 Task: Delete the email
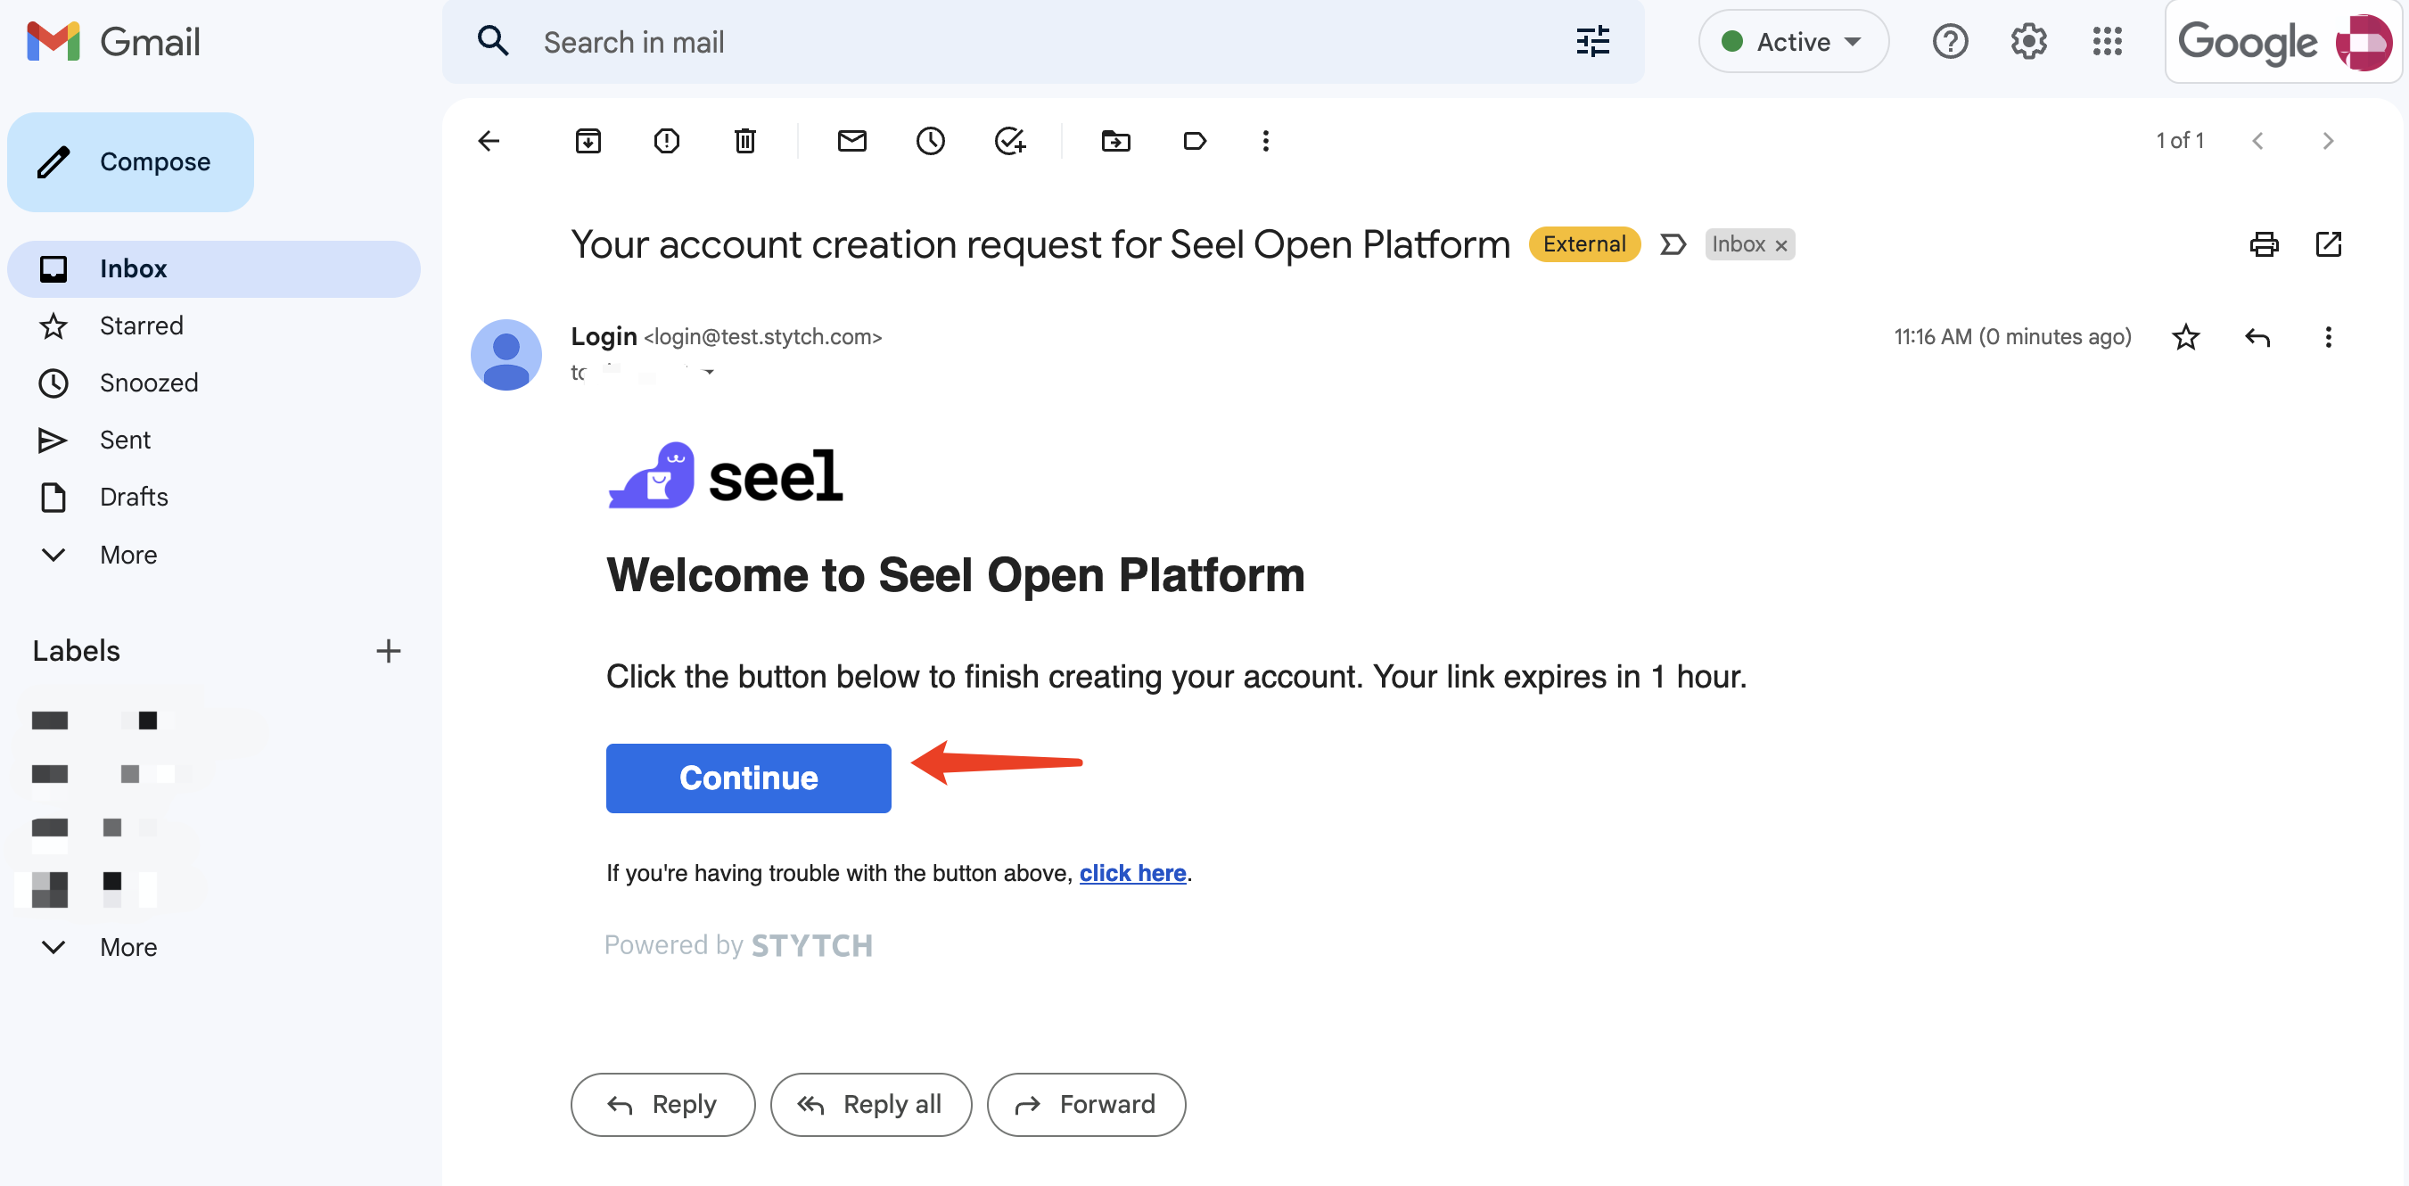pyautogui.click(x=745, y=140)
